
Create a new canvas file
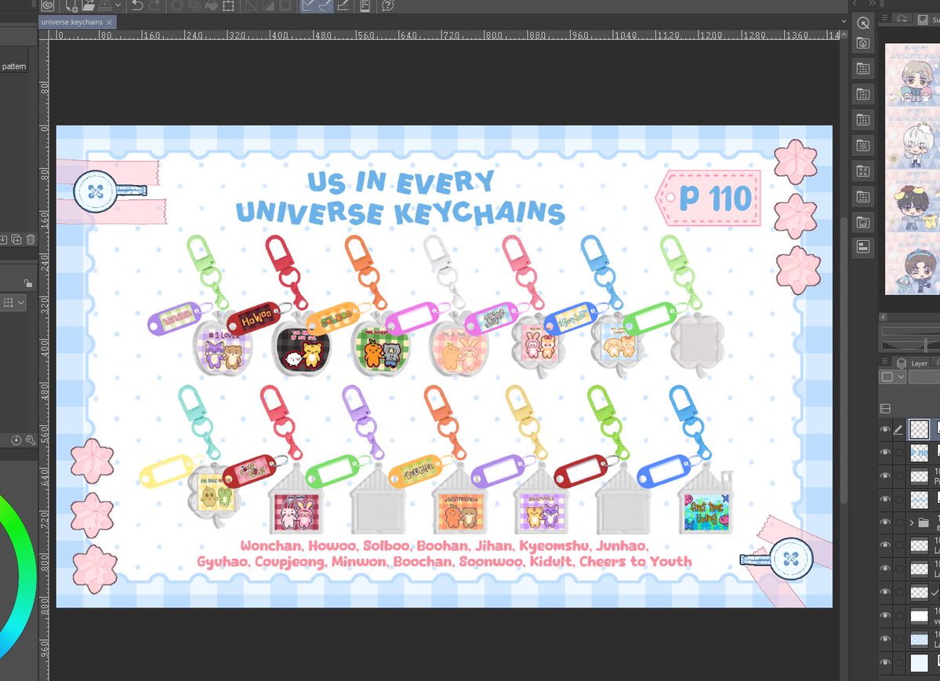click(x=71, y=5)
